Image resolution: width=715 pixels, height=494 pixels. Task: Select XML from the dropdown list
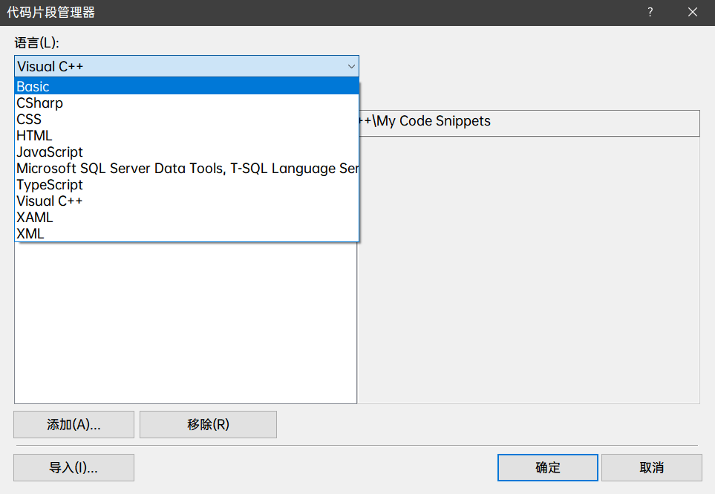click(186, 233)
